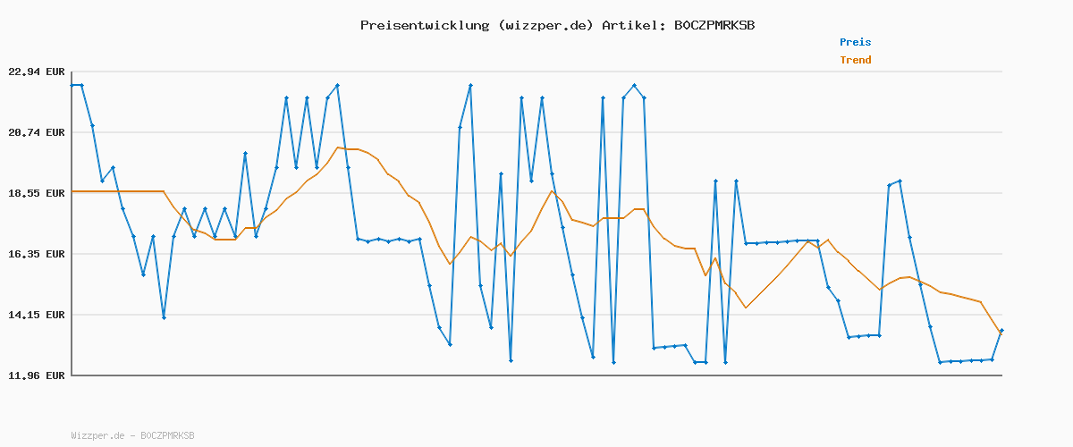Viewport: 1073px width, 447px height.
Task: Select the article code B0CZPMRKSB in the title
Action: pos(714,25)
